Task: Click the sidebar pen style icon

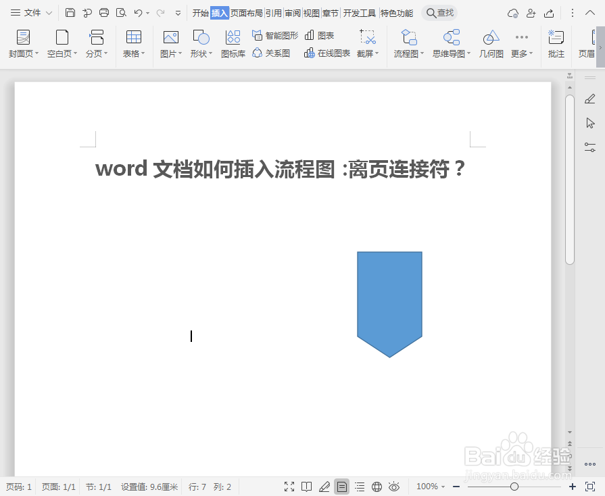Action: pos(589,99)
